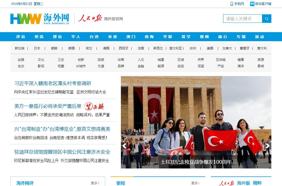Open headline about 习近平 visiting 潭头村
Screen dimensions: 282x186
53,83
